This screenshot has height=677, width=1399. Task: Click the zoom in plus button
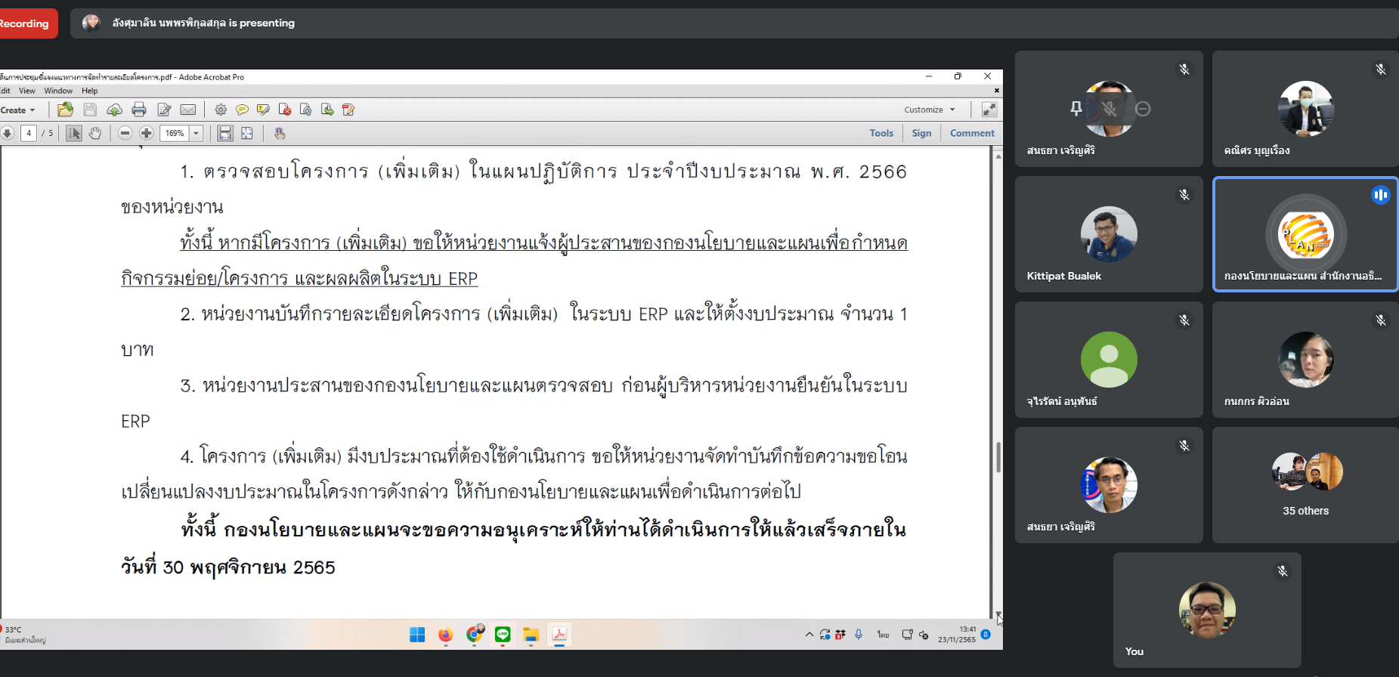coord(147,133)
